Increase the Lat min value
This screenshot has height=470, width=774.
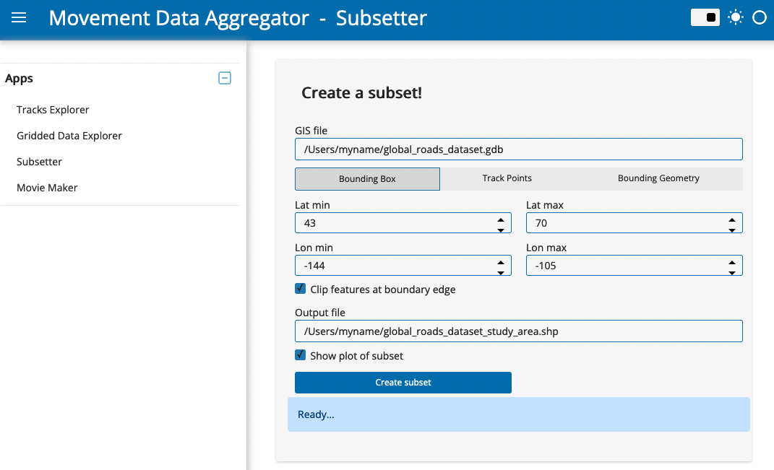(501, 219)
